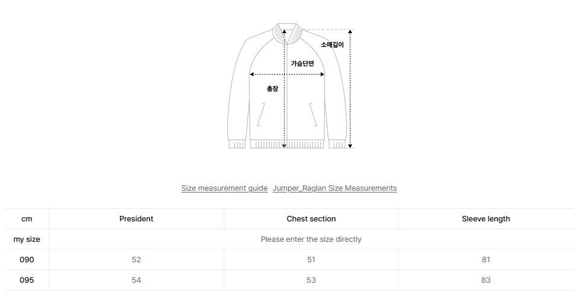582x296 pixels.
Task: Enter size in the 'Please enter the size directly' field
Action: 311,239
